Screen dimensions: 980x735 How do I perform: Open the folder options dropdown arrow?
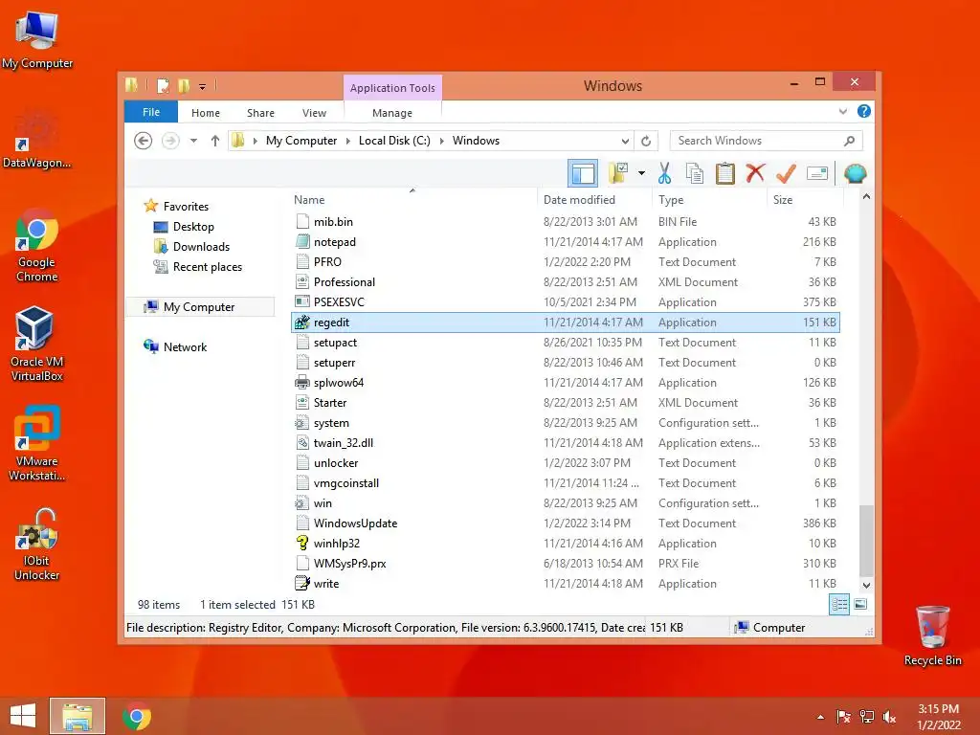click(641, 173)
